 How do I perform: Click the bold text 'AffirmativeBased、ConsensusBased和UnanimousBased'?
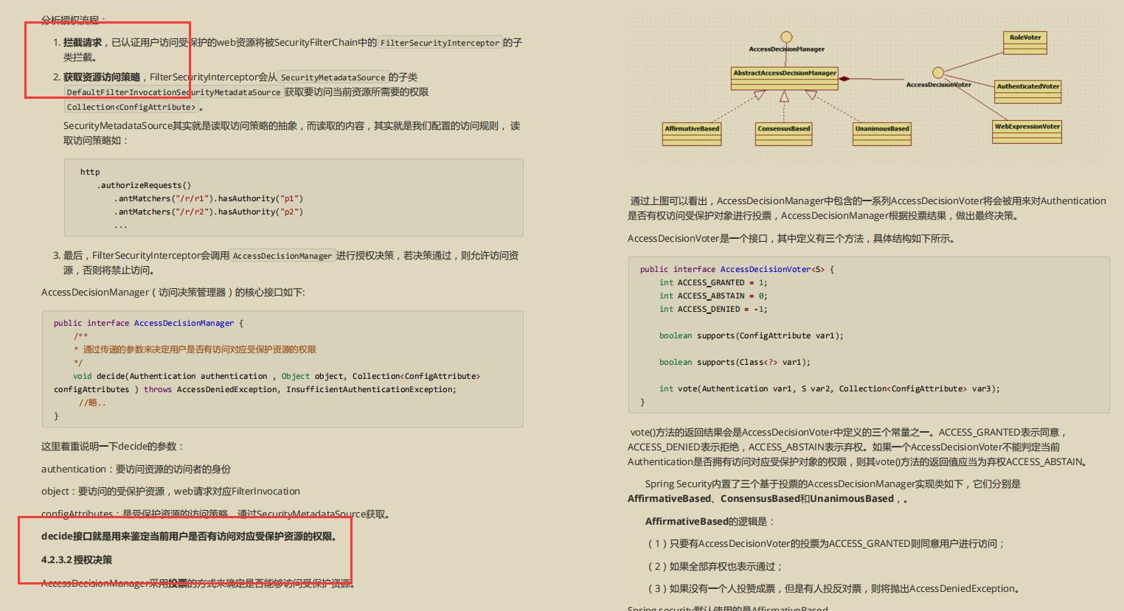click(760, 499)
